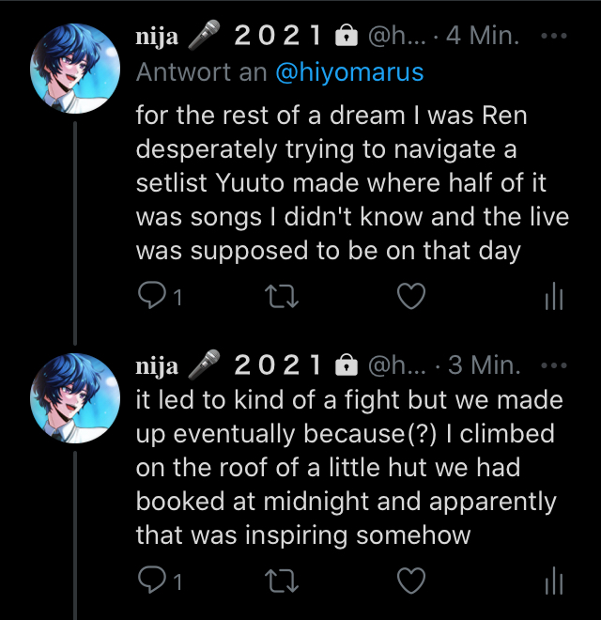Viewport: 601px width, 620px height.
Task: Open nija's profile name on first tweet
Action: pyautogui.click(x=158, y=37)
